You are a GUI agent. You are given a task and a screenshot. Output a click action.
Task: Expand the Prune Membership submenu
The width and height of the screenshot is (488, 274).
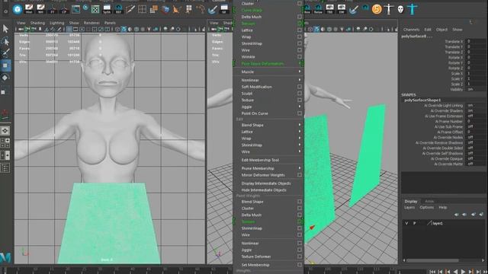point(268,168)
